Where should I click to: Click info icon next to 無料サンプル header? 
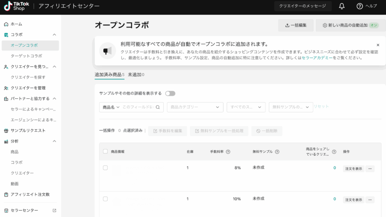(x=277, y=152)
